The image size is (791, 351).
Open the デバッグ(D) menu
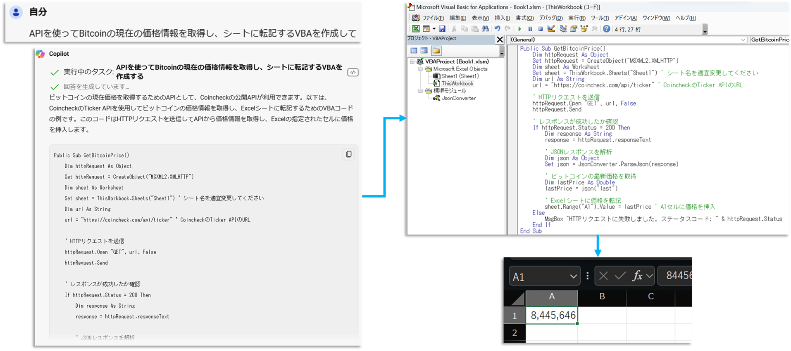click(x=550, y=18)
